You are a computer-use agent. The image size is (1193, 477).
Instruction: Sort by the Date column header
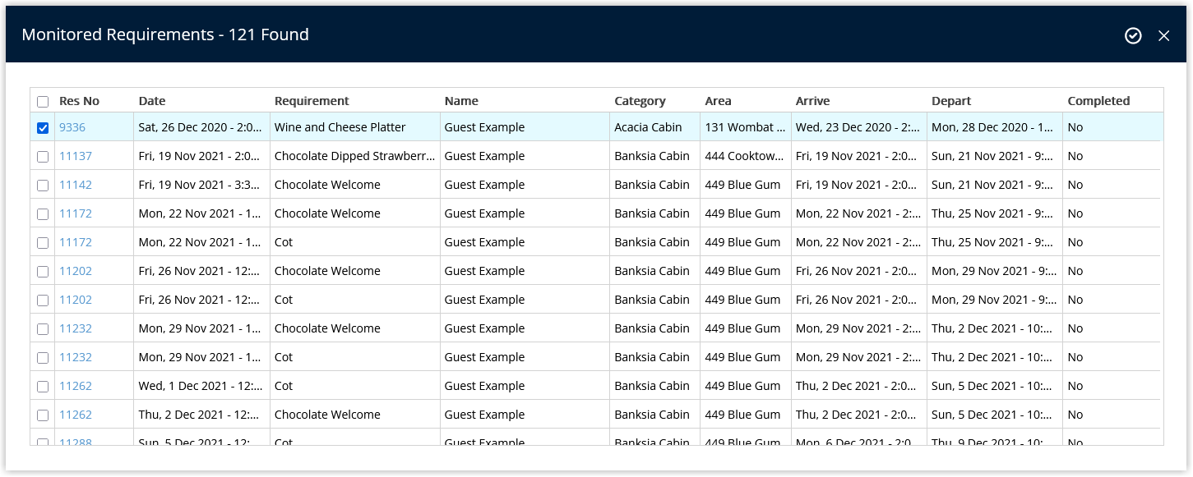pos(152,101)
